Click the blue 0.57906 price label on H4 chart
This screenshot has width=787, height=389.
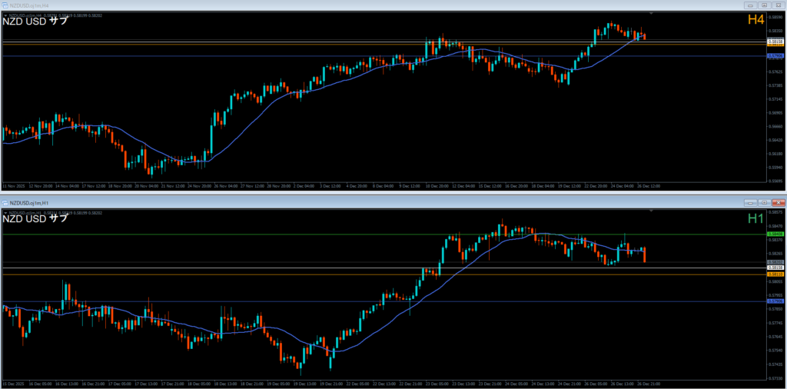pyautogui.click(x=775, y=55)
